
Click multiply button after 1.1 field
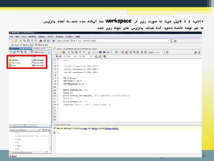[x=91, y=56]
